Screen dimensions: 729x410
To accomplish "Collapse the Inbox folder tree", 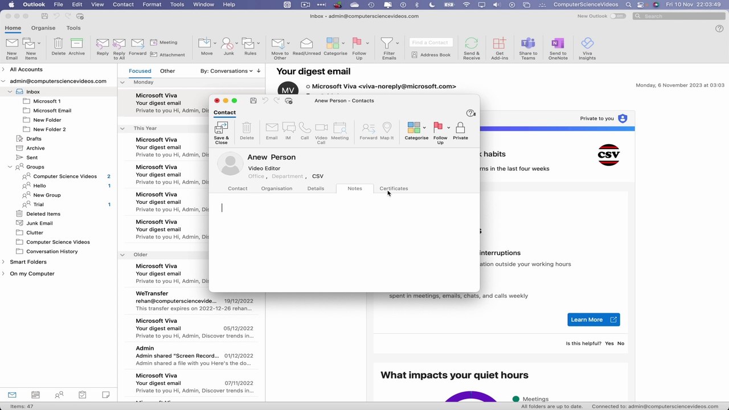I will [x=10, y=92].
